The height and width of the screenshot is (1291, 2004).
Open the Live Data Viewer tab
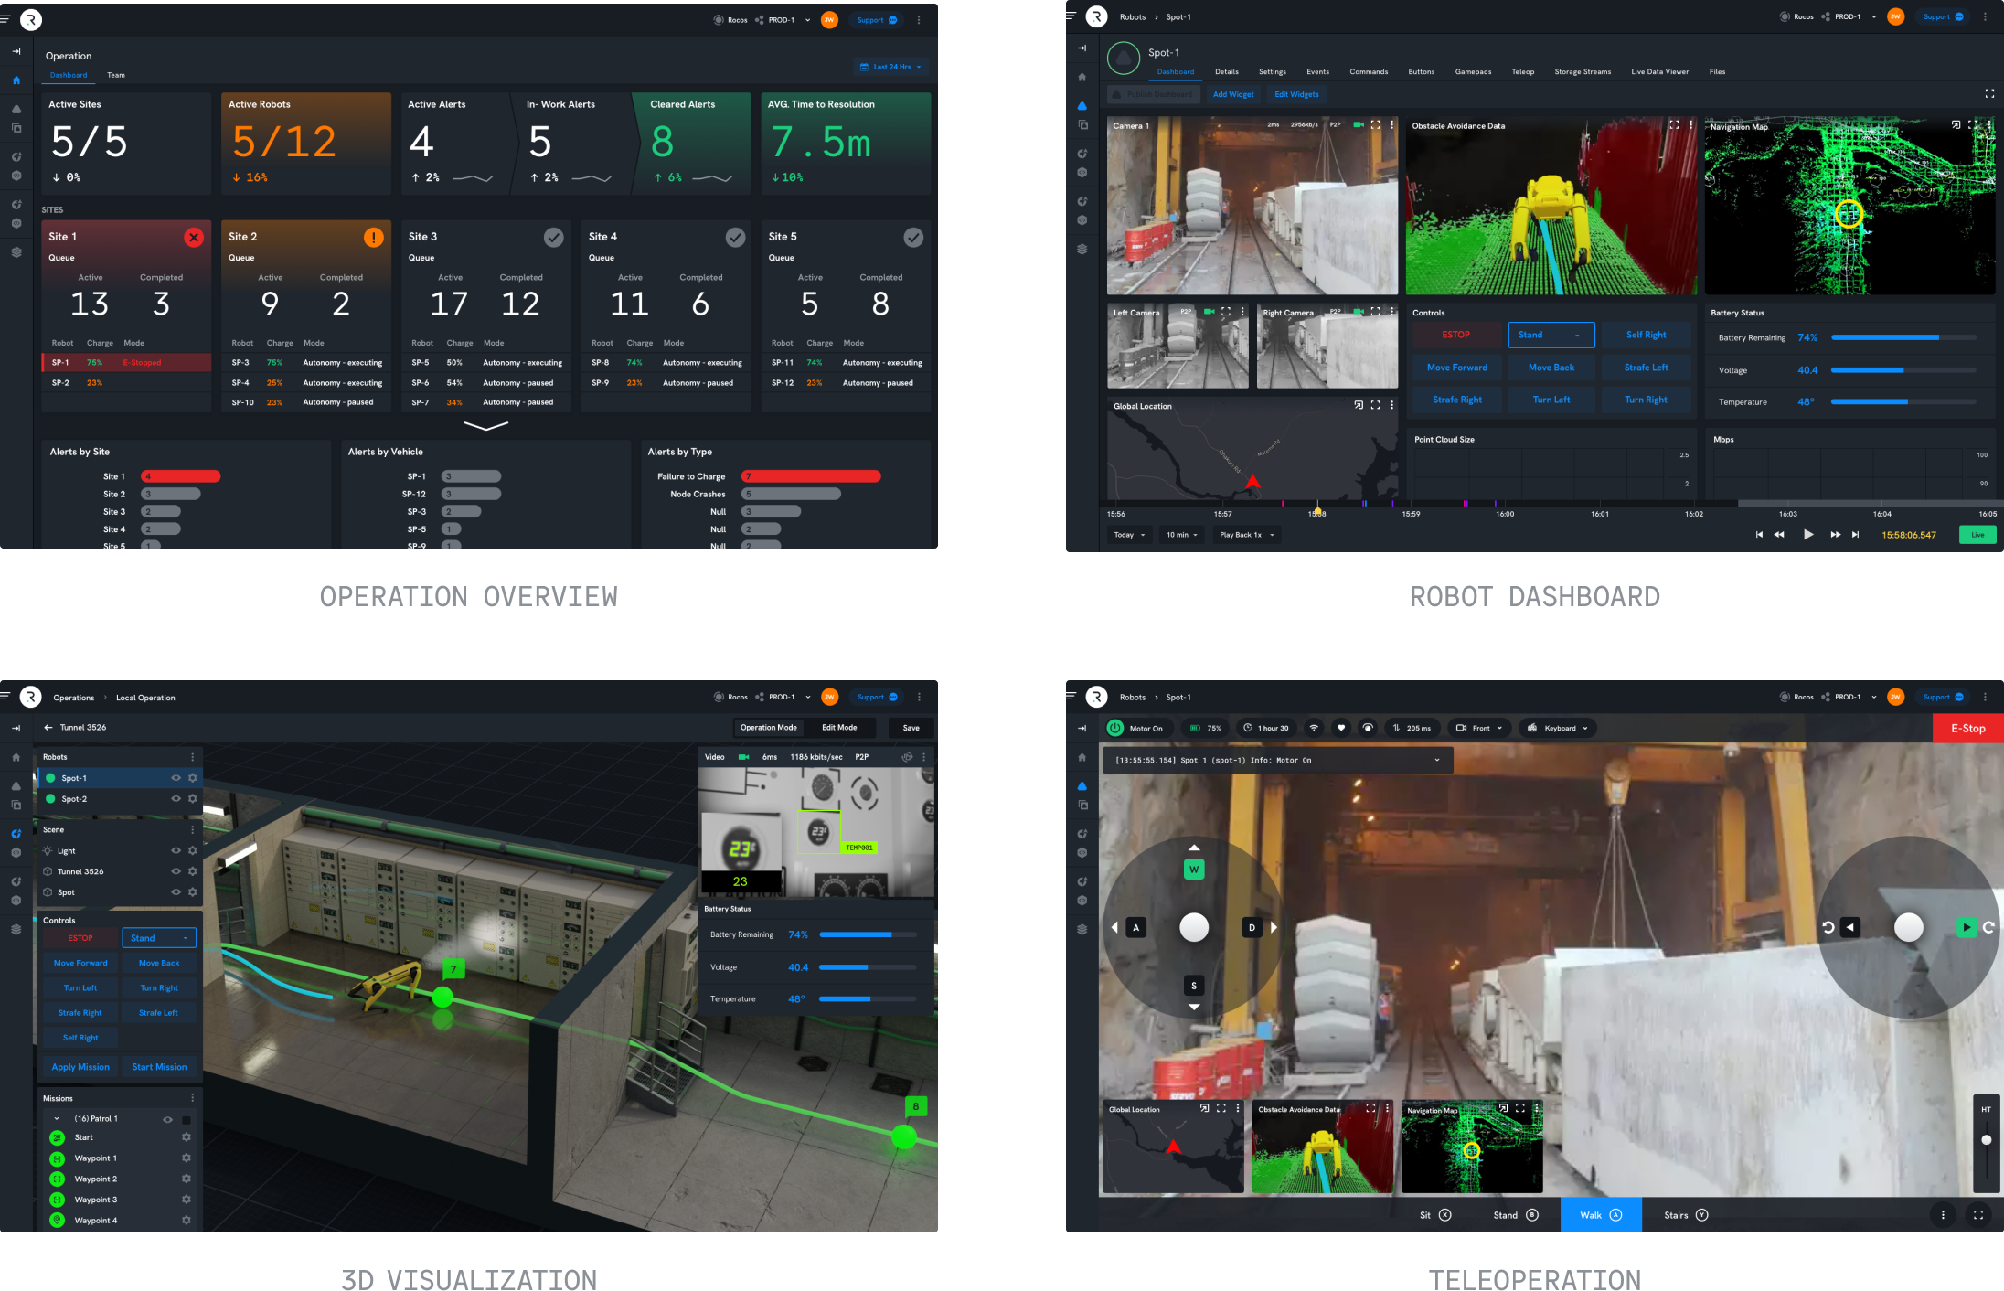pos(1660,71)
